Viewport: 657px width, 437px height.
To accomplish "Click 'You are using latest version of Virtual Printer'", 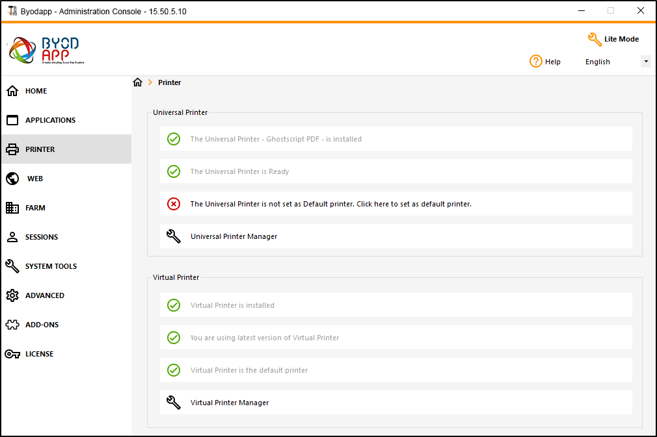I will point(265,338).
